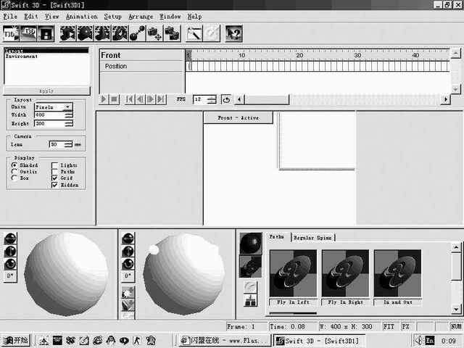Click the Apply button
The image size is (464, 348).
point(46,91)
